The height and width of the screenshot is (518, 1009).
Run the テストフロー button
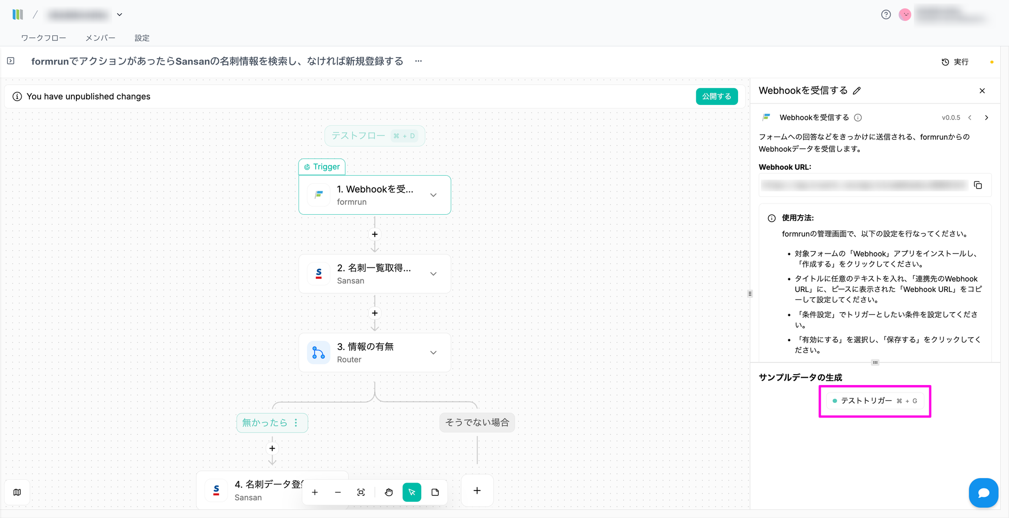coord(374,136)
